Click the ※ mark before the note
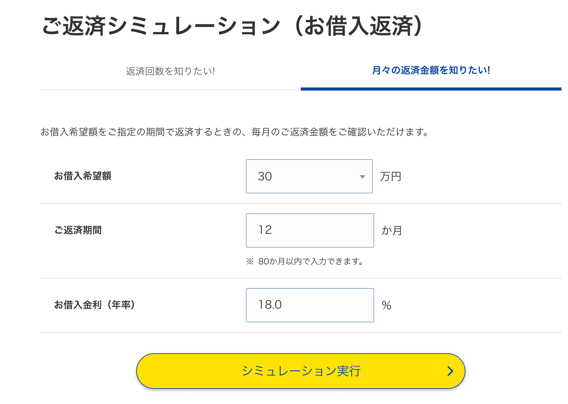This screenshot has width=568, height=404. coord(250,262)
